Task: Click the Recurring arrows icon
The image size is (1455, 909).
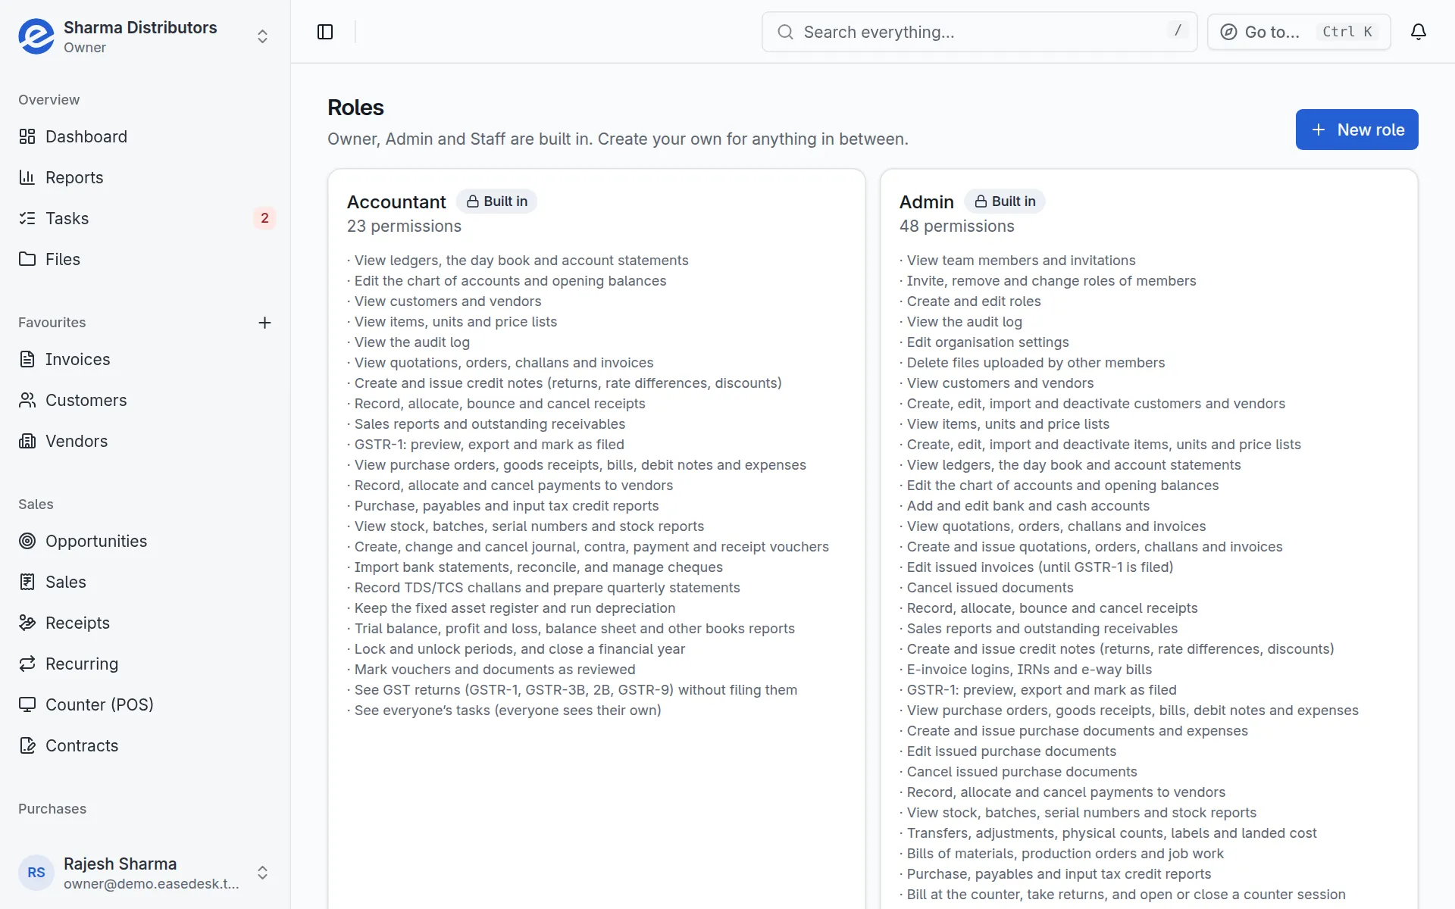Action: pyautogui.click(x=27, y=664)
